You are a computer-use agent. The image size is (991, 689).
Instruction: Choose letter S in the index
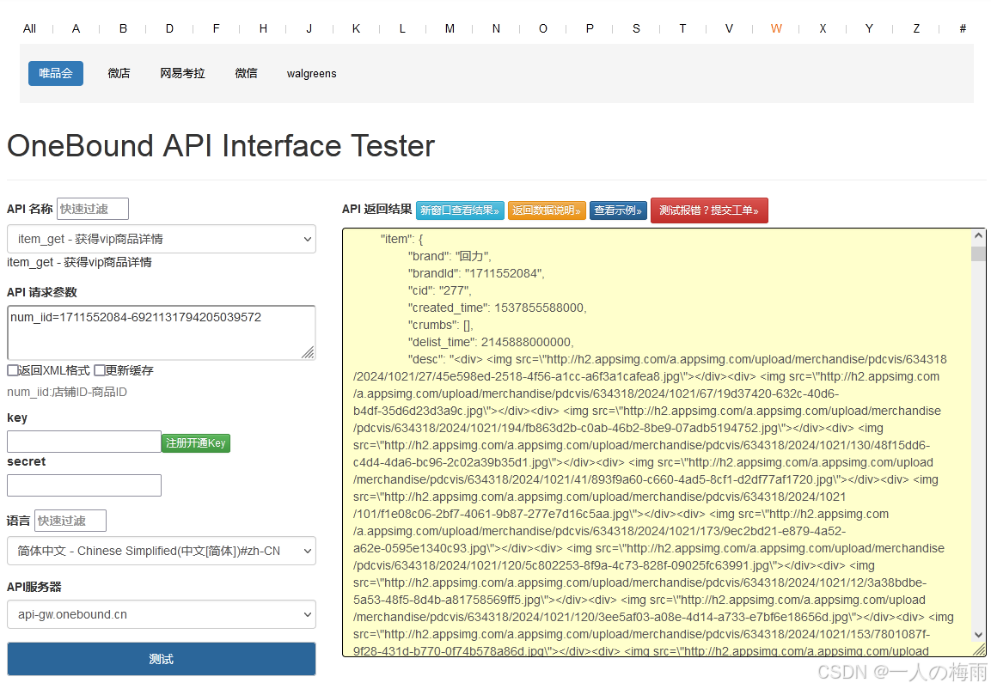pos(636,28)
